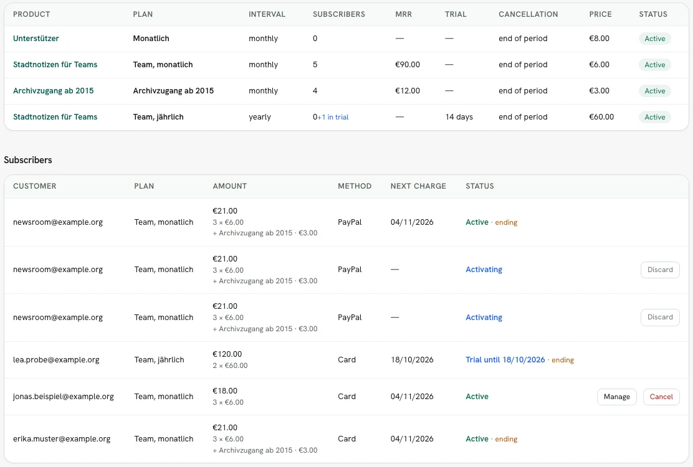Click the Active status of jonas.beispiel
The image size is (693, 467).
(477, 397)
